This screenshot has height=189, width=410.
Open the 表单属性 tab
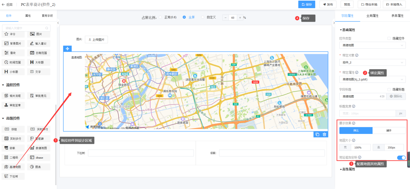coord(398,16)
